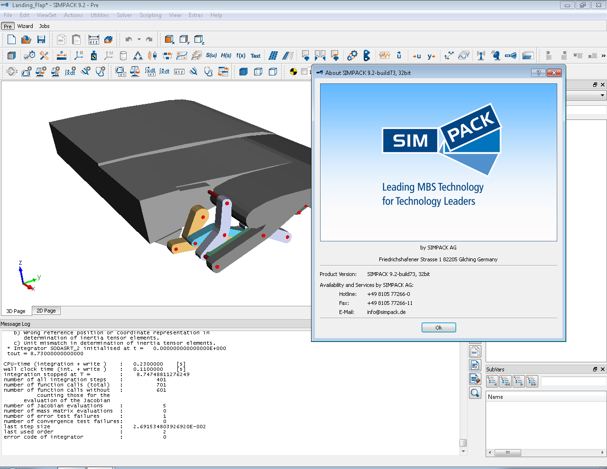Open the units ruler icon
The width and height of the screenshot is (607, 469).
point(94,39)
